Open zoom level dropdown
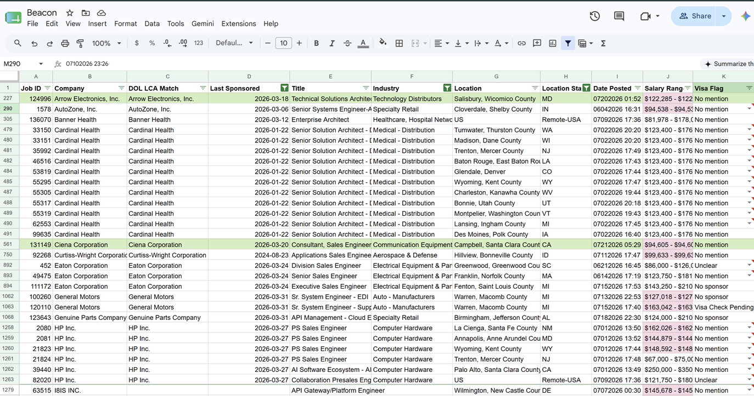 (107, 43)
